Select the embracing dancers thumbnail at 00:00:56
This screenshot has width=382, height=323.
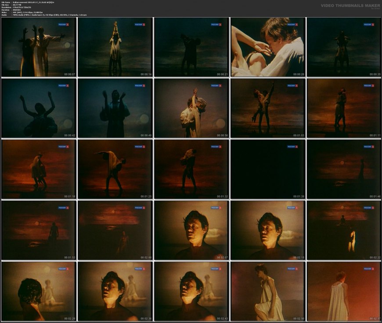click(x=191, y=108)
